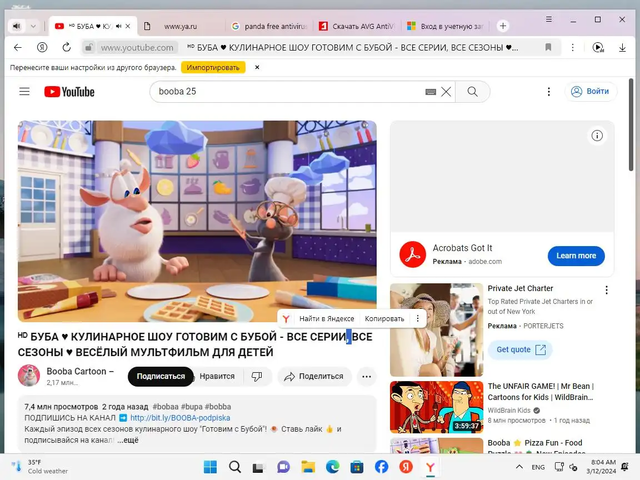Switch to the www.ya.ru tab

click(180, 26)
